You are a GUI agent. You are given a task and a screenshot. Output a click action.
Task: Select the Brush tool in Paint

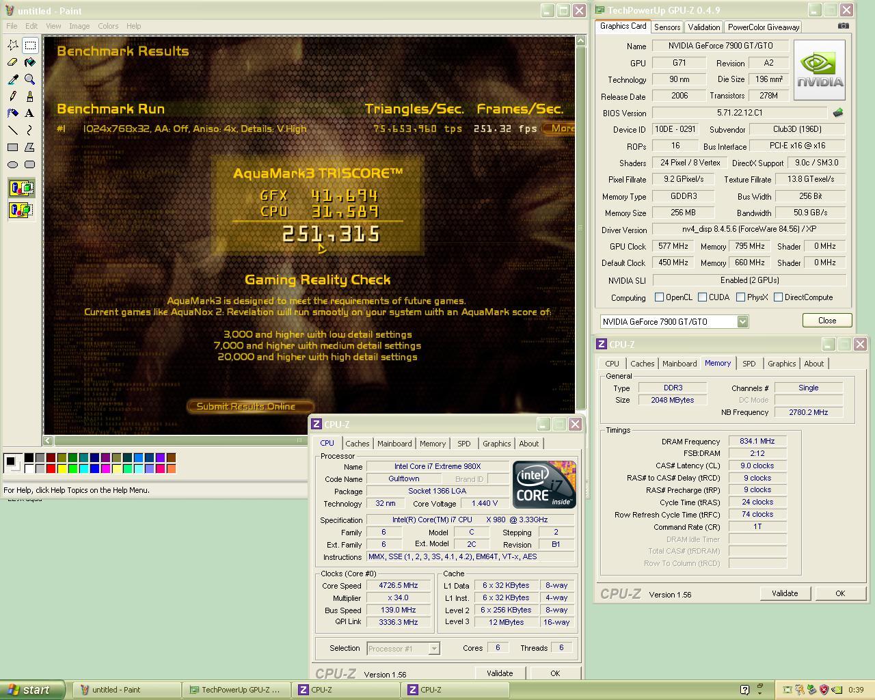pos(30,96)
